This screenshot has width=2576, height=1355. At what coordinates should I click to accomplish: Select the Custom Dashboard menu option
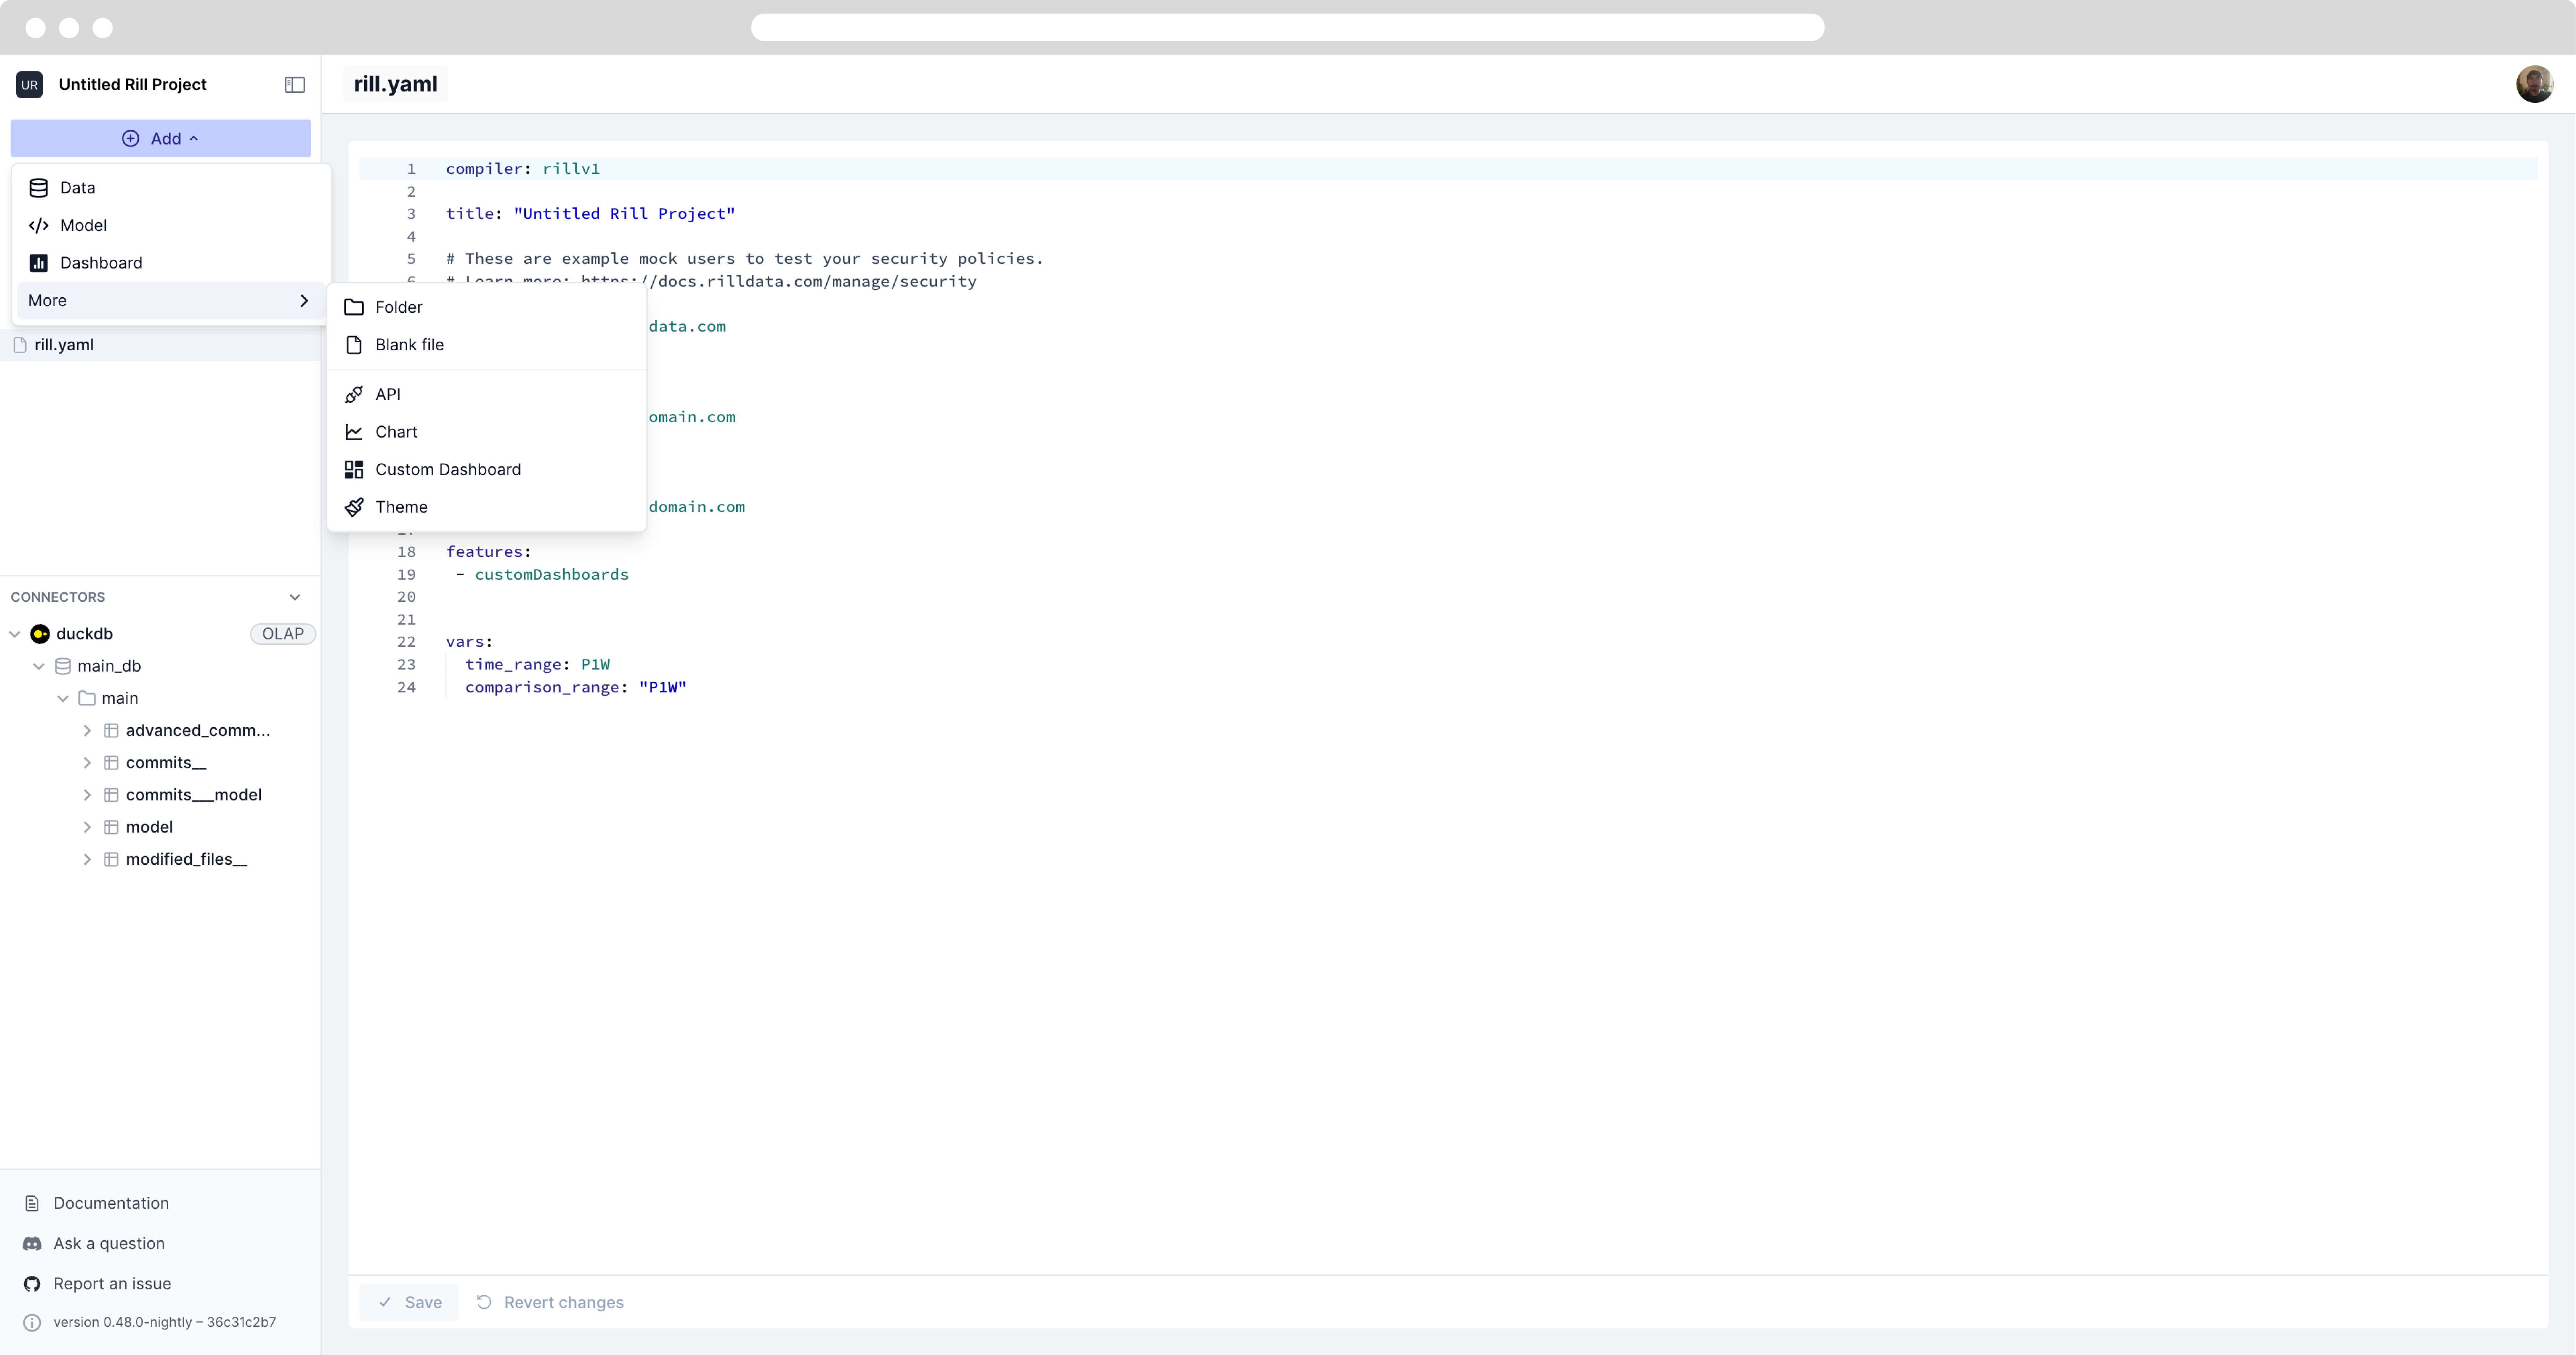click(448, 469)
